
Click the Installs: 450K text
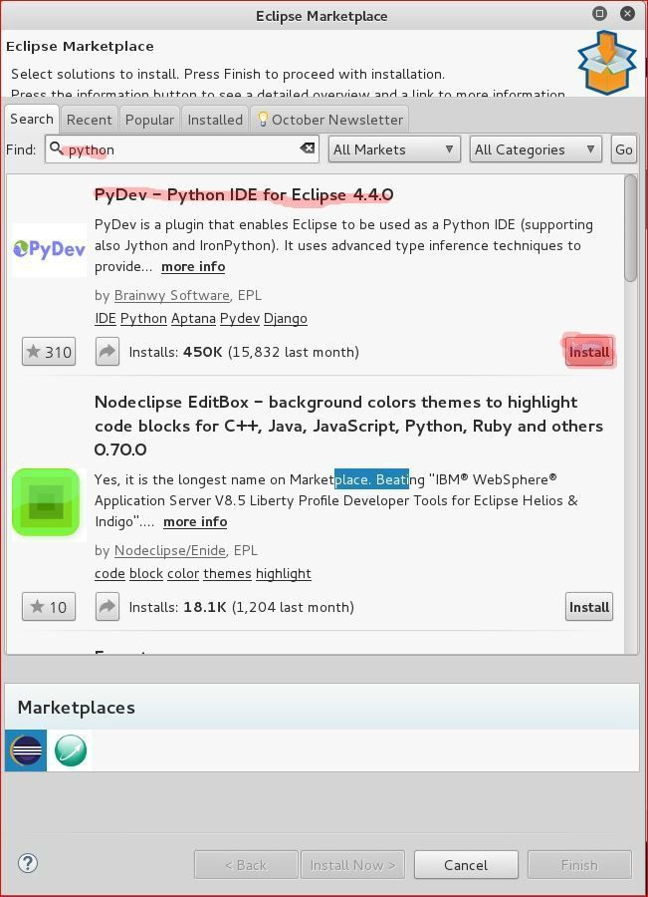175,352
